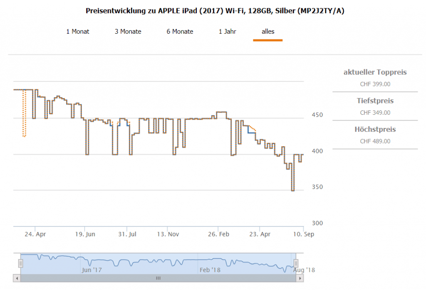
Task: Select the 1 Monat time range
Action: tap(78, 32)
